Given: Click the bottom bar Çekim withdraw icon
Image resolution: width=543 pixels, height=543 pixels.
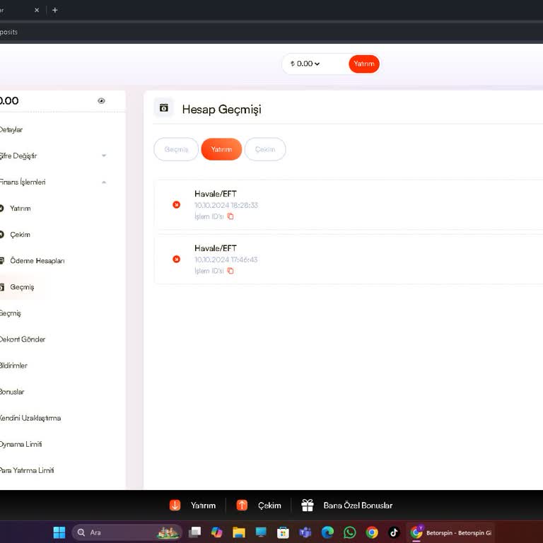Looking at the screenshot, I should (x=242, y=506).
